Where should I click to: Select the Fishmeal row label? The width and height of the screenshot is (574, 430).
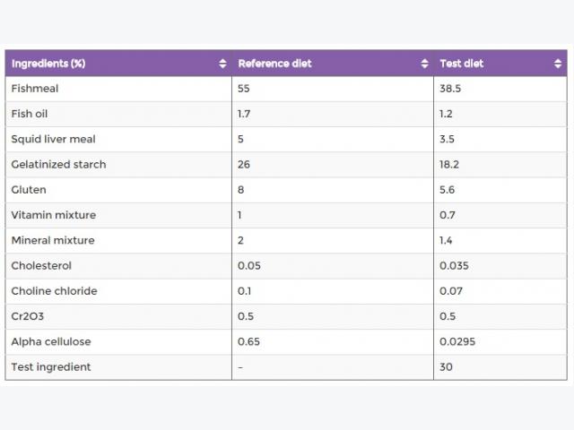click(35, 89)
